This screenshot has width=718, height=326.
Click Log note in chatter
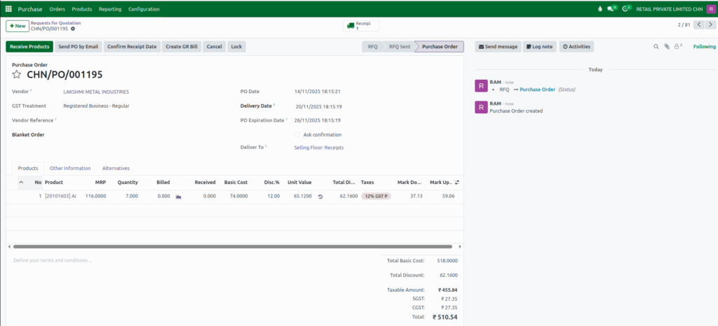539,47
